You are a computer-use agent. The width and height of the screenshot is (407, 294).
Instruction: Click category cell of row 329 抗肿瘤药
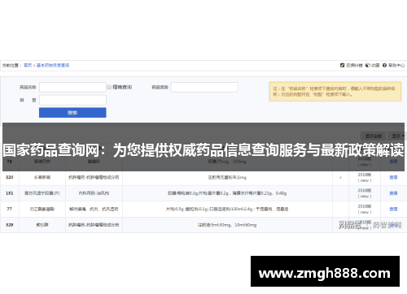[94, 225]
